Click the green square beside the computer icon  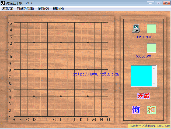[x=151, y=29]
